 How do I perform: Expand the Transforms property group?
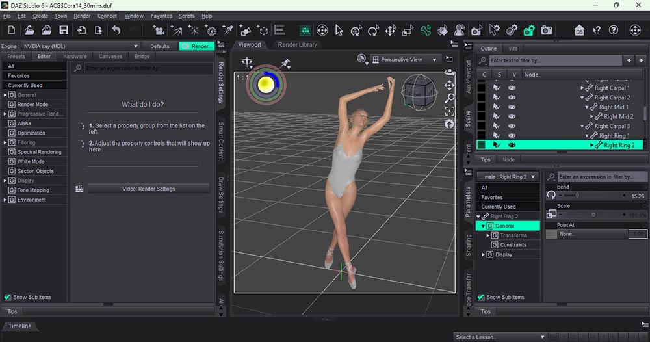(488, 235)
